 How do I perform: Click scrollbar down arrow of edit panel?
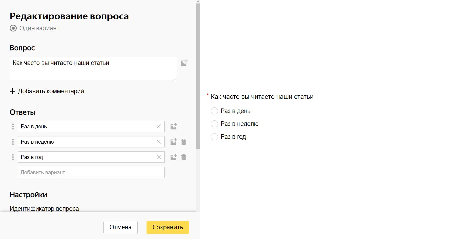[x=198, y=209]
